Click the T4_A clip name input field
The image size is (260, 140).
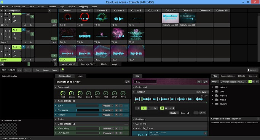point(145,82)
